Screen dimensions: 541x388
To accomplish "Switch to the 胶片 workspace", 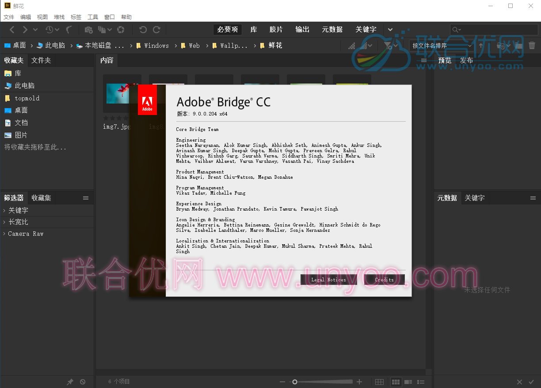I will pos(276,29).
